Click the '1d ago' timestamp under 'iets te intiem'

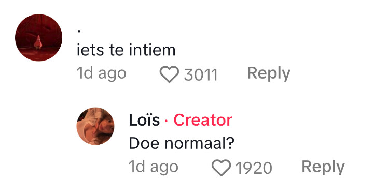101,74
